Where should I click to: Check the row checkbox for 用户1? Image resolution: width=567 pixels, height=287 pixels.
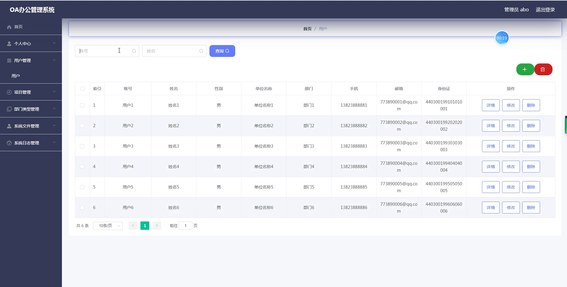82,105
